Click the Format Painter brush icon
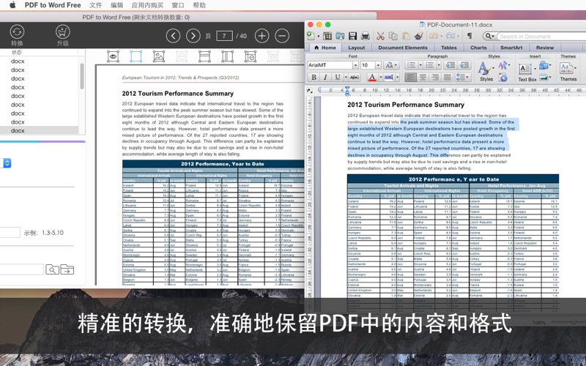This screenshot has width=586, height=366. pyautogui.click(x=418, y=36)
